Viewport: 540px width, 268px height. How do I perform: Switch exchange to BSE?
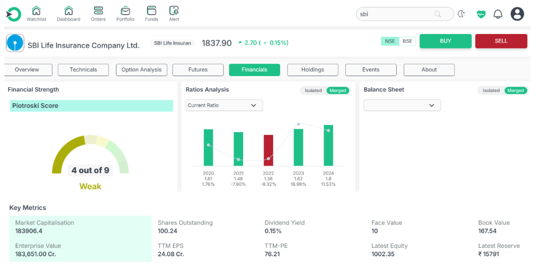click(407, 41)
